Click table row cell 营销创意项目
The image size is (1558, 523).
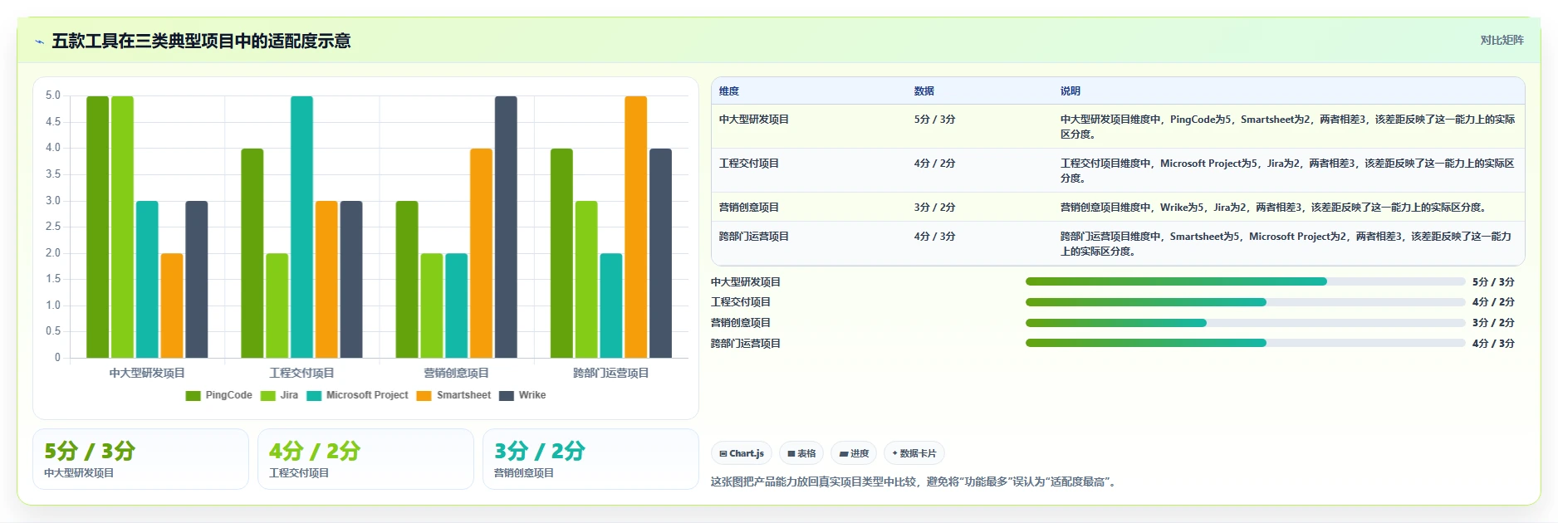click(749, 208)
